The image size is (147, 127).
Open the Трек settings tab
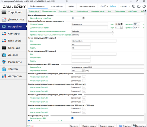click(x=71, y=11)
